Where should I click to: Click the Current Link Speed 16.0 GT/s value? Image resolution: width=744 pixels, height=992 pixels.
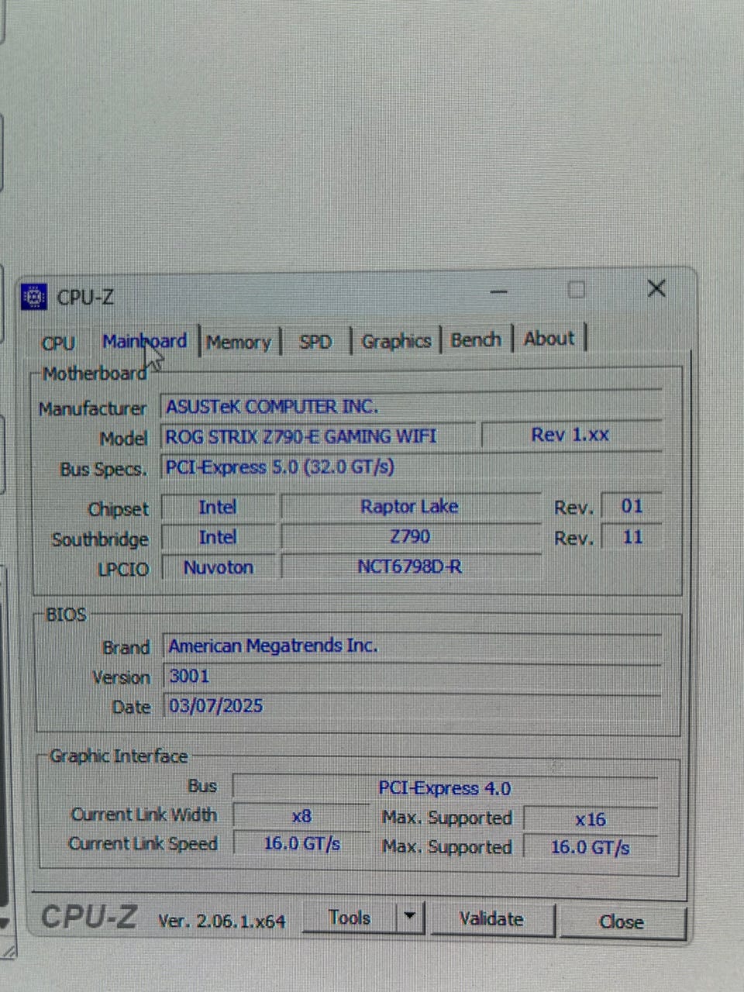[301, 843]
